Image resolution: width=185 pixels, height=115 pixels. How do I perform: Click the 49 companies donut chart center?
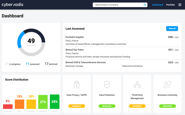[31, 42]
